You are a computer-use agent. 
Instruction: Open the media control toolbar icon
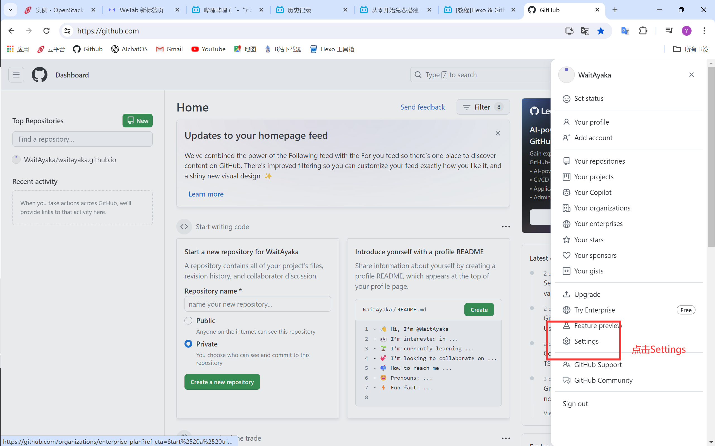(669, 31)
